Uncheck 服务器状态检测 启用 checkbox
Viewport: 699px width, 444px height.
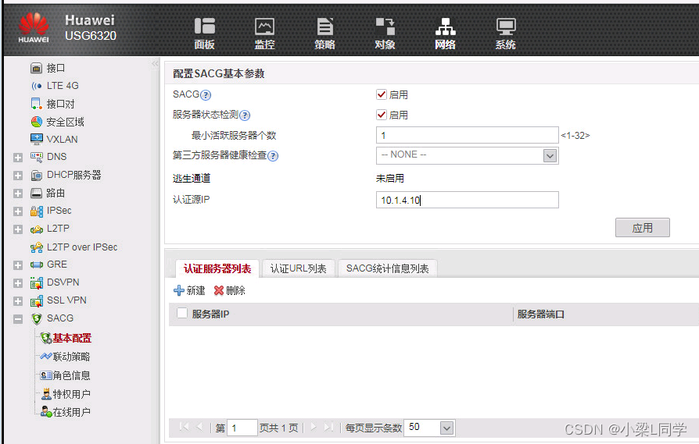click(381, 115)
